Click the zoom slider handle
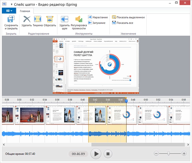This screenshot has width=192, height=163. click(x=168, y=153)
